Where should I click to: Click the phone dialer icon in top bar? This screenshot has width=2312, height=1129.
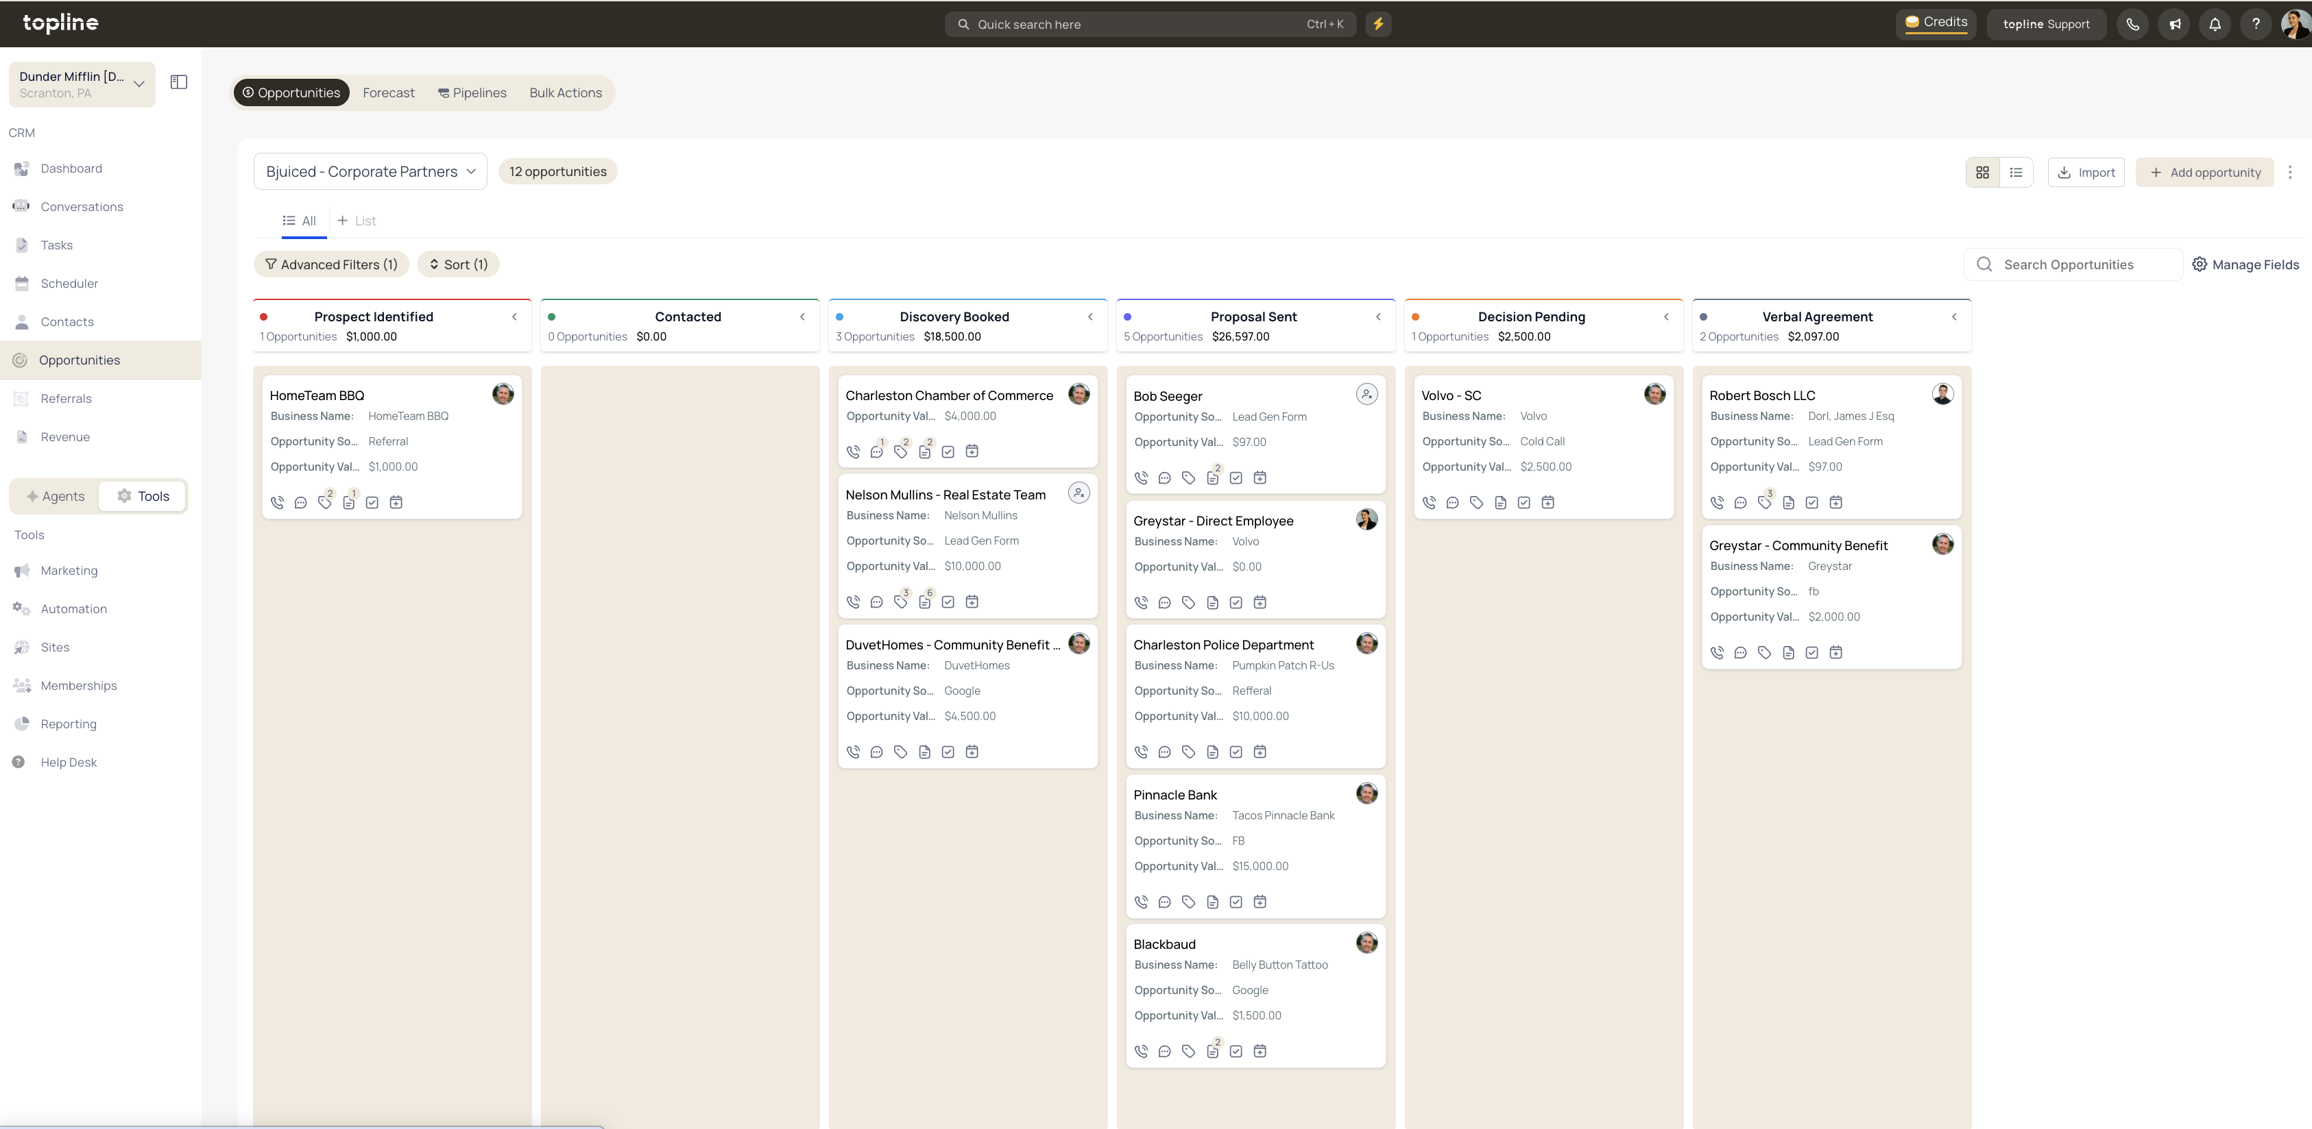[x=2132, y=24]
